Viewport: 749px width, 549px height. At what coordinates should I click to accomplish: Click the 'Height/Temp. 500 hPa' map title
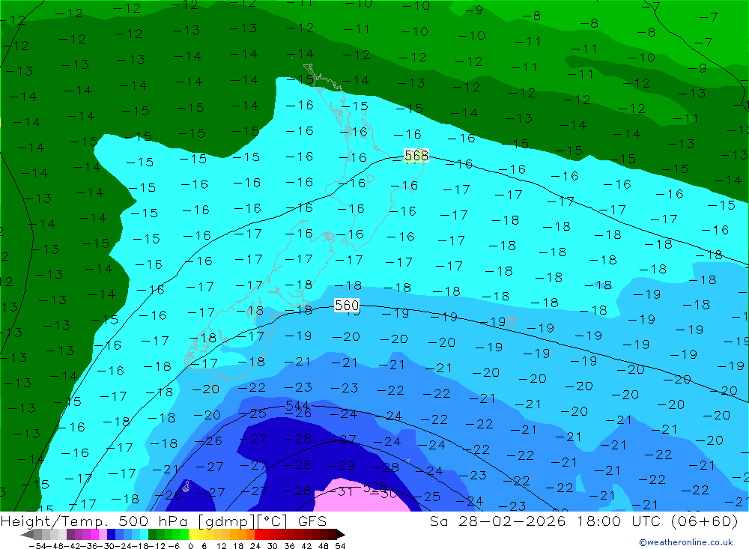point(96,521)
